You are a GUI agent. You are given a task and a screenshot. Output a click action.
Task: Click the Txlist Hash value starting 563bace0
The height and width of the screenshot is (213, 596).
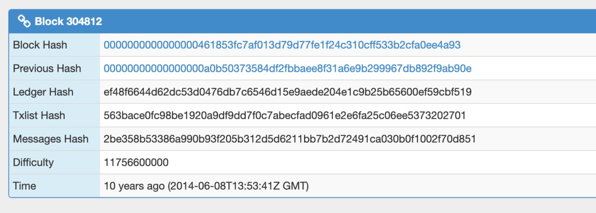click(284, 116)
